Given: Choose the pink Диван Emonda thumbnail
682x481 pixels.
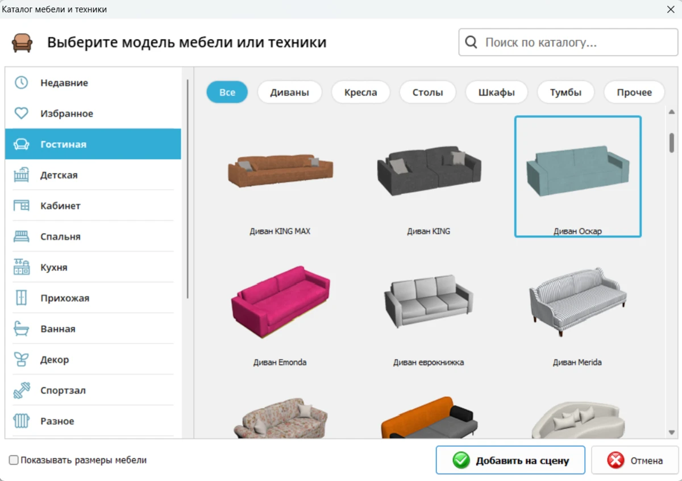Looking at the screenshot, I should click(280, 302).
